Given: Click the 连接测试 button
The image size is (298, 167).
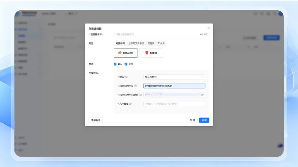Looking at the screenshot, I should pyautogui.click(x=96, y=120).
